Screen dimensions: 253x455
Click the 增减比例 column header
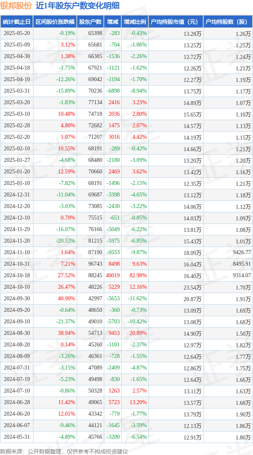click(x=135, y=21)
